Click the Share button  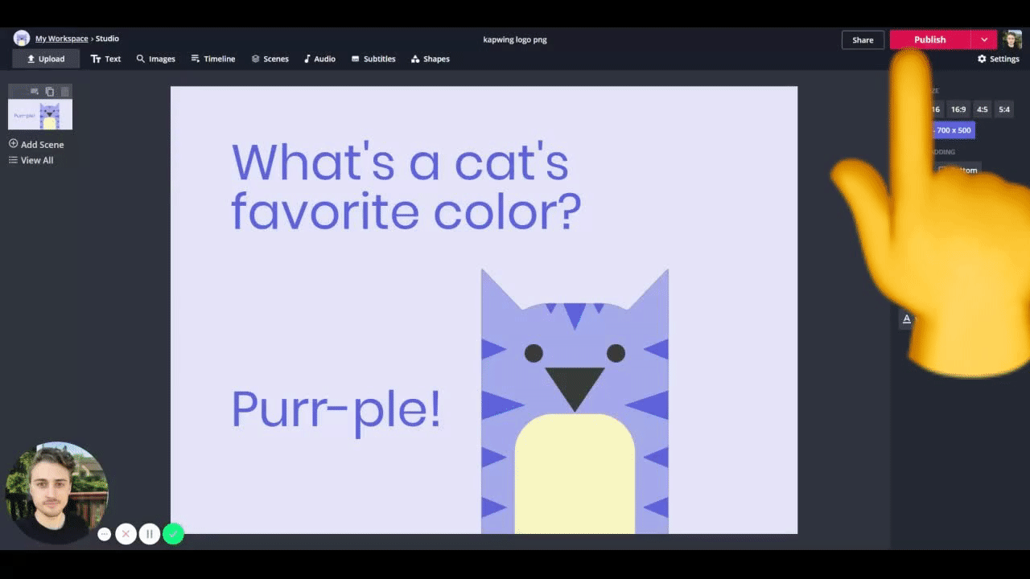(x=863, y=40)
